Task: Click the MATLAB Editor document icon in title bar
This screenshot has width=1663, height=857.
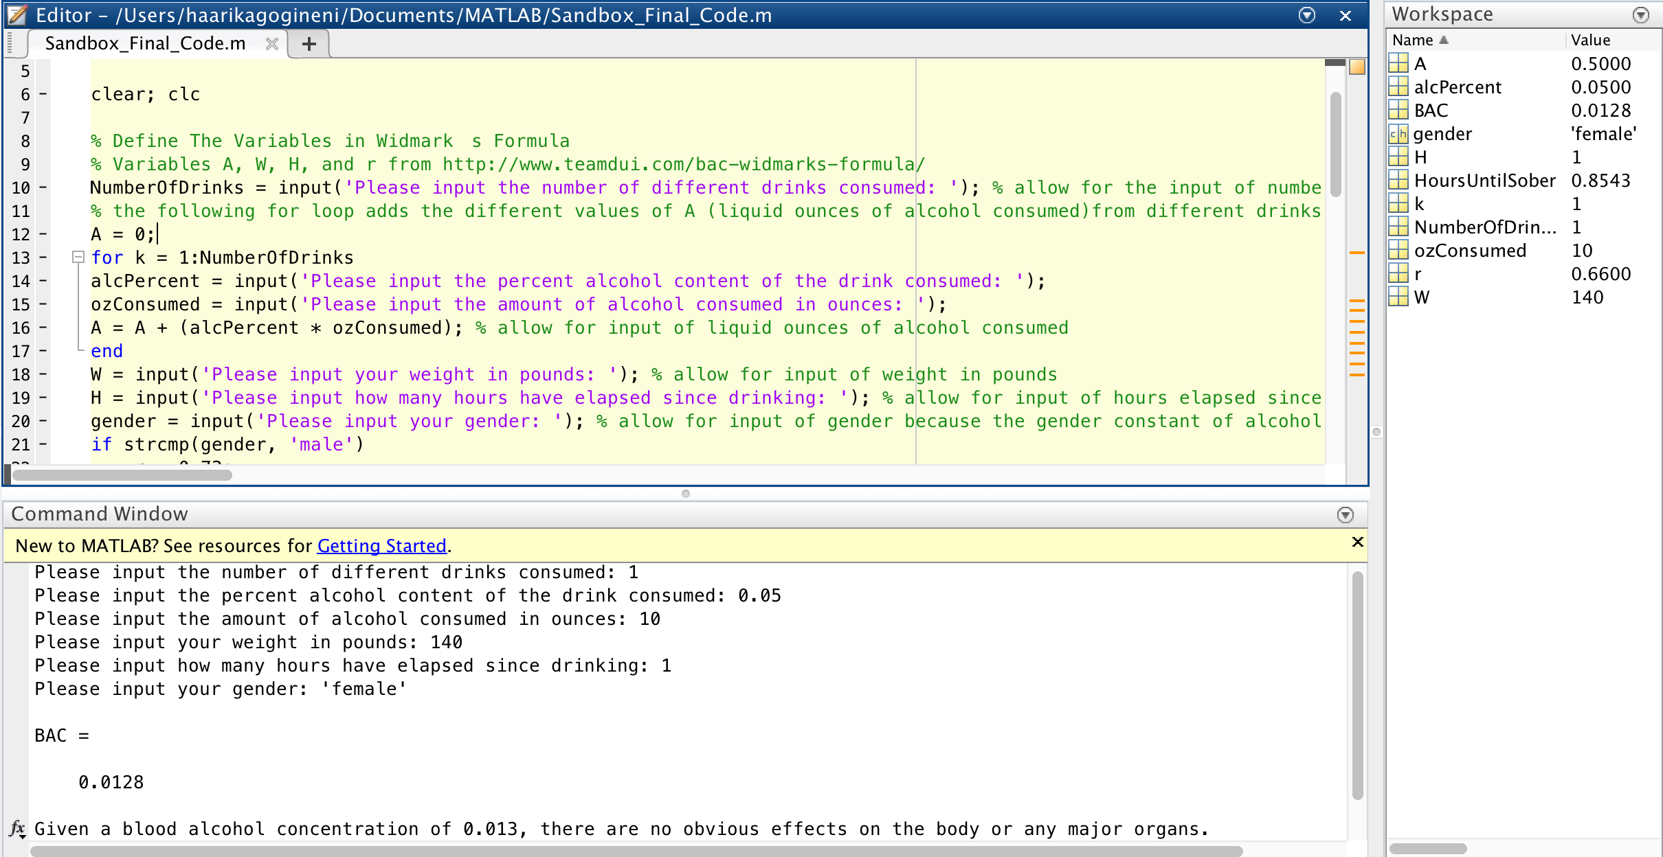Action: 17,15
